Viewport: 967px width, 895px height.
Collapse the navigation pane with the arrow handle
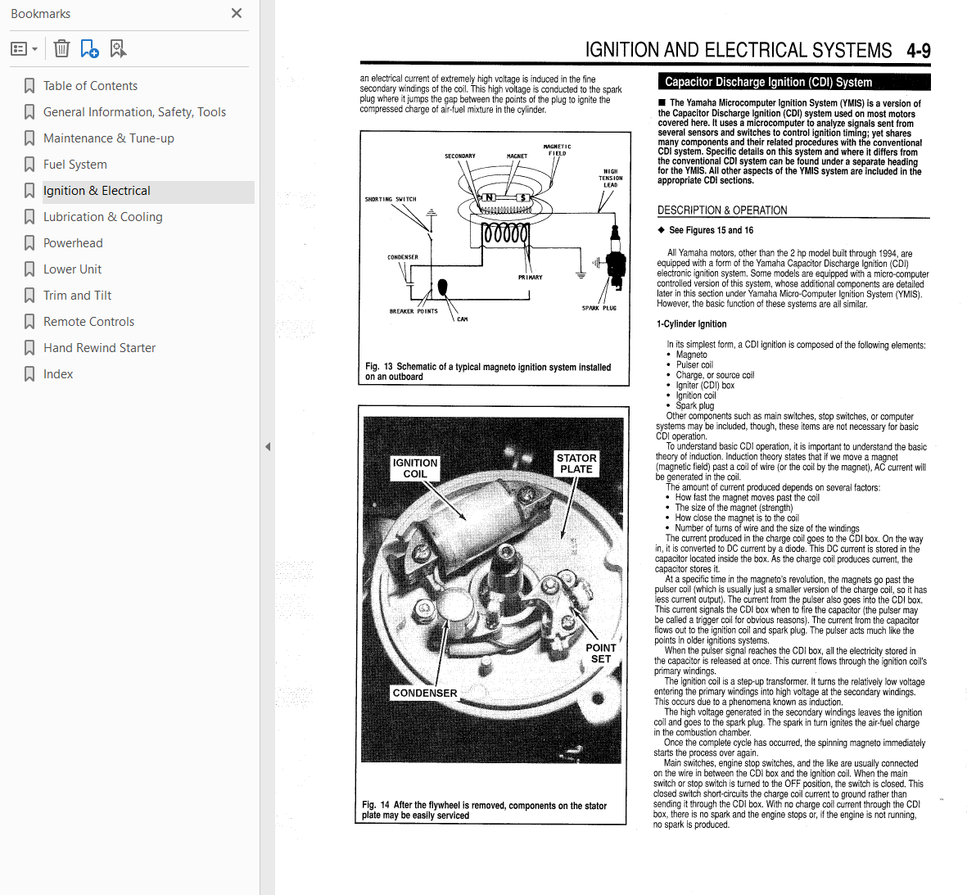tap(268, 446)
